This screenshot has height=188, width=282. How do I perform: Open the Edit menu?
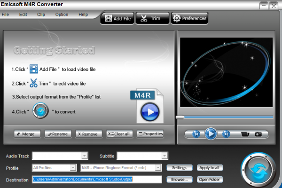23,15
